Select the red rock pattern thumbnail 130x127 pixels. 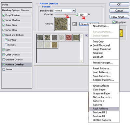click(x=69, y=37)
